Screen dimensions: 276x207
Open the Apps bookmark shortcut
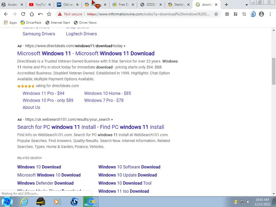10,23
